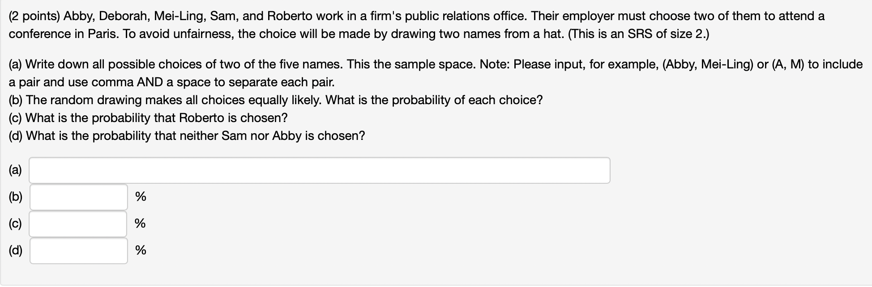Image resolution: width=872 pixels, height=287 pixels.
Task: Click the % sign after field (c)
Action: pyautogui.click(x=141, y=224)
